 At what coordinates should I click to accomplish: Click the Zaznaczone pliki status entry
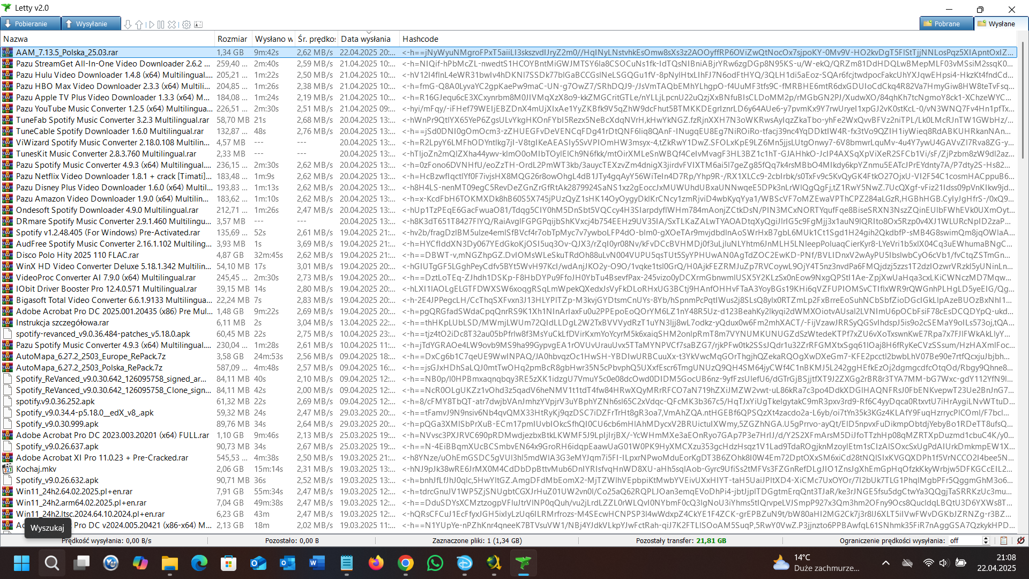click(x=477, y=540)
